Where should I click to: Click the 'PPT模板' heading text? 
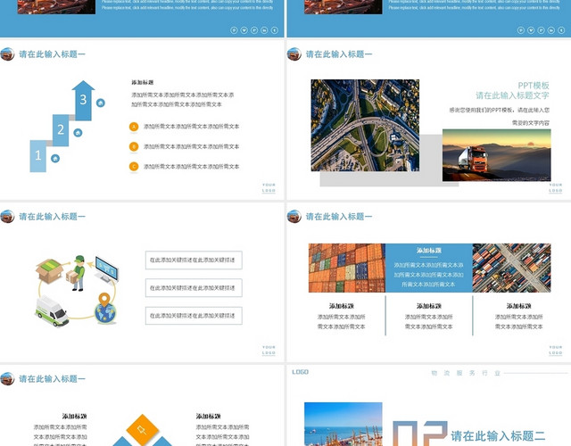534,86
